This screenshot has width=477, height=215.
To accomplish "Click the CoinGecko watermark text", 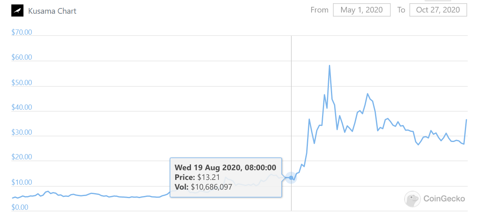I will (x=444, y=198).
